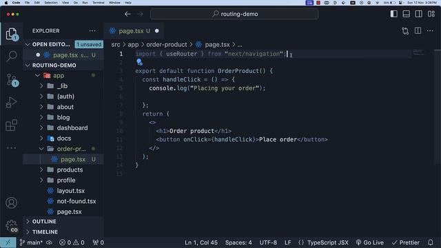Click the Copilot sparkle icon on line 2
This screenshot has width=441, height=248.
pyautogui.click(x=139, y=62)
